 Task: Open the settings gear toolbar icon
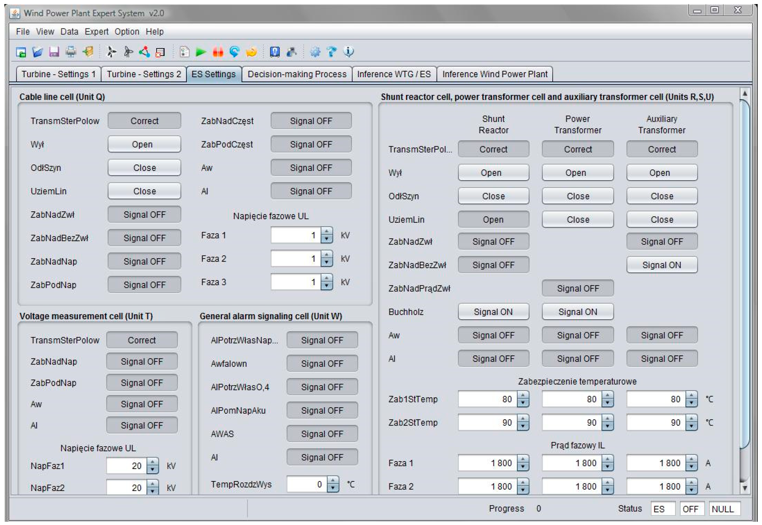pos(315,52)
